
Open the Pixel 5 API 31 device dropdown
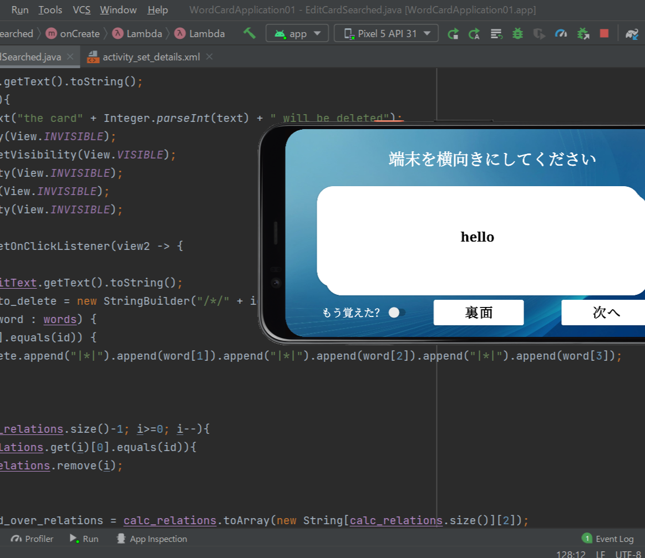click(x=386, y=33)
